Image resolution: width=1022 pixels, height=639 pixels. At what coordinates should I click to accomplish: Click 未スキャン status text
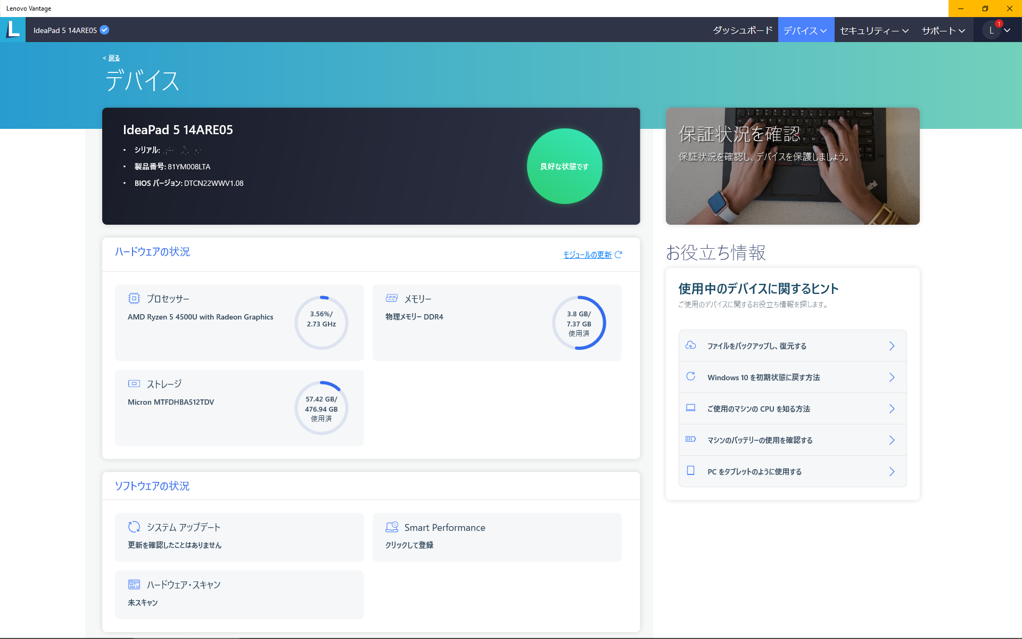[x=143, y=603]
